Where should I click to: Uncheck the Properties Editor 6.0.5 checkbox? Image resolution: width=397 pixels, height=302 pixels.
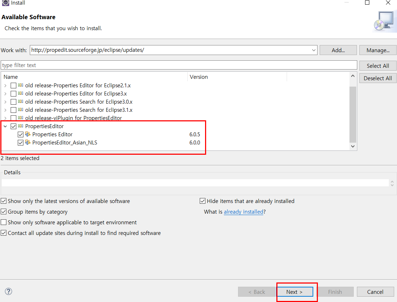click(x=21, y=134)
